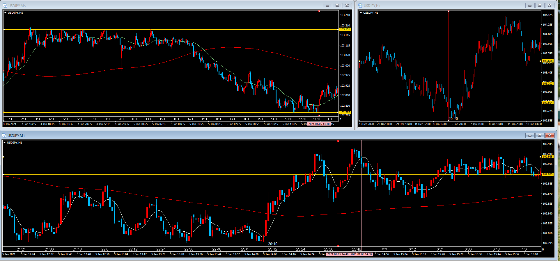Viewport: 560px width, 261px height.
Task: Click the chart icon in USDJPY,M1 title bar
Action: pyautogui.click(x=4, y=135)
